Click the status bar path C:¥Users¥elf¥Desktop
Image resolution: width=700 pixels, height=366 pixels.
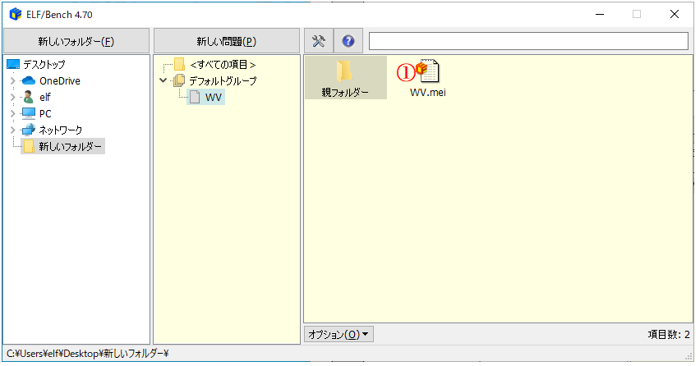click(x=87, y=354)
